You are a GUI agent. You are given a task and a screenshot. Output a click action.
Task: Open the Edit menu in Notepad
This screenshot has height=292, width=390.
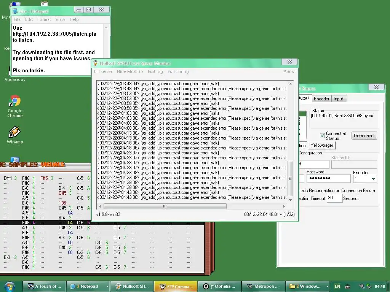click(29, 19)
